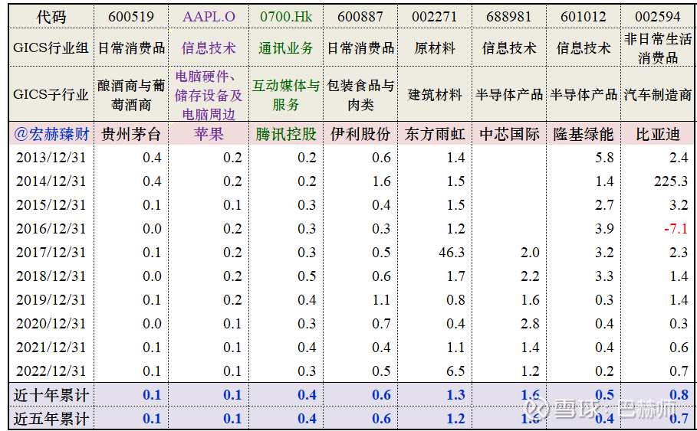Screen dimensions: 697x431
Task: Click the 2020/12/31 date row
Action: pos(51,324)
